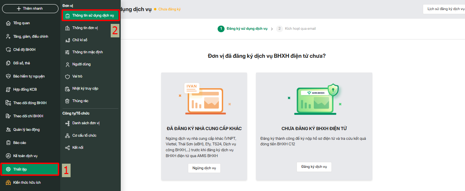Click the Thiết lập gear icon
The image size is (465, 191).
point(8,169)
